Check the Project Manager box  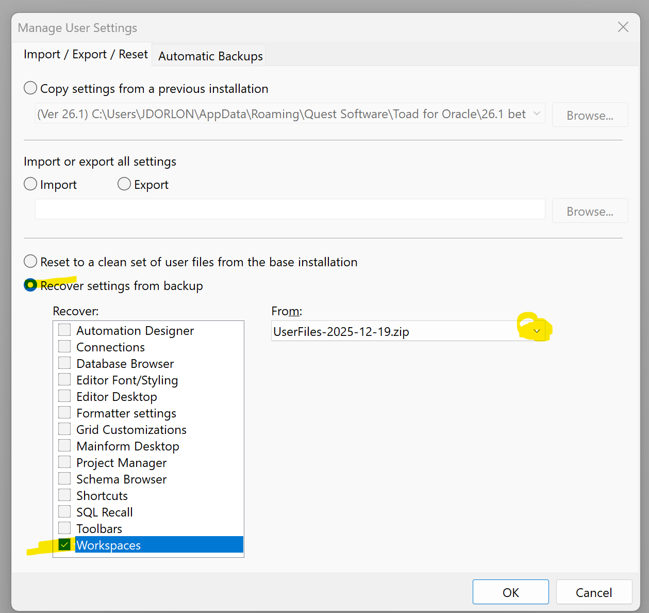[x=64, y=462]
